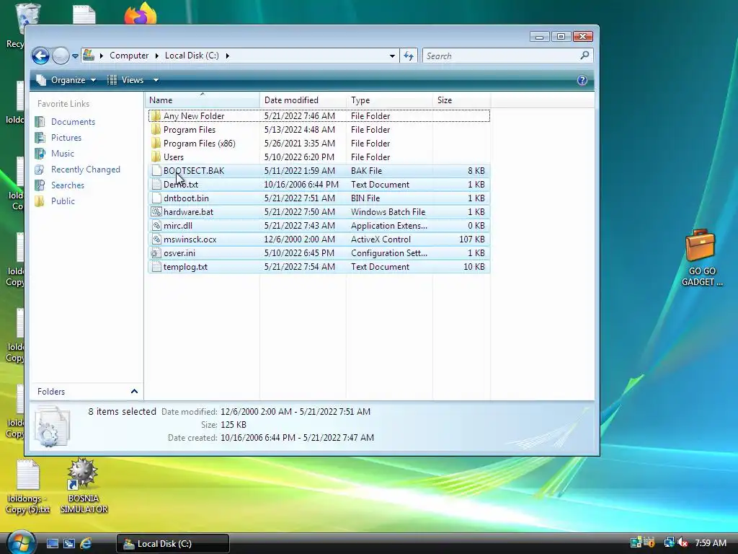Expand arrow after Computer breadcrumb
Viewport: 738px width, 554px height.
coord(156,56)
